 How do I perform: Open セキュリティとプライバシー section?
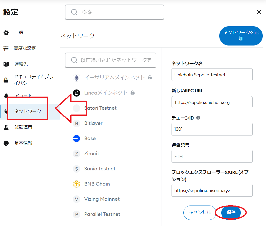point(34,80)
